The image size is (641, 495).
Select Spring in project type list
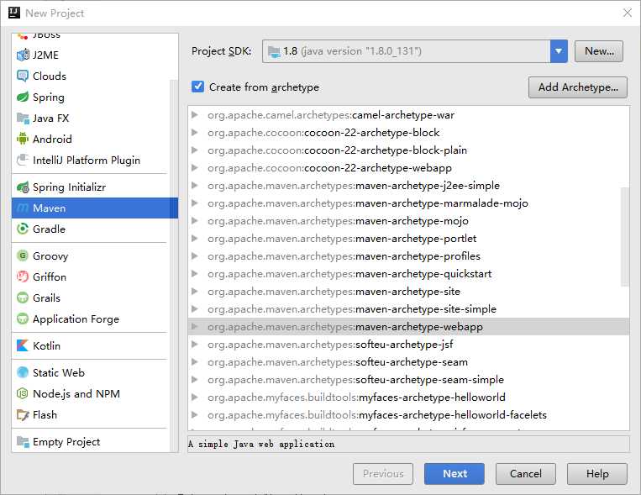[x=91, y=97]
